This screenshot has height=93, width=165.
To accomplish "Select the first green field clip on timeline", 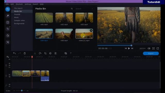I will 17,73.
